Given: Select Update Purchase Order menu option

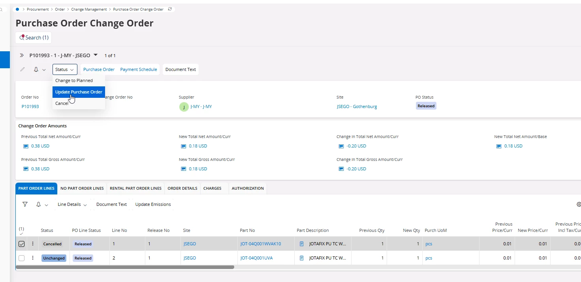Looking at the screenshot, I should (79, 92).
